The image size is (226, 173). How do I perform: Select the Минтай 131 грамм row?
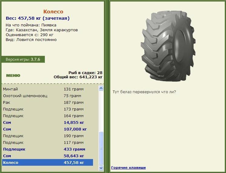[x=48, y=89]
